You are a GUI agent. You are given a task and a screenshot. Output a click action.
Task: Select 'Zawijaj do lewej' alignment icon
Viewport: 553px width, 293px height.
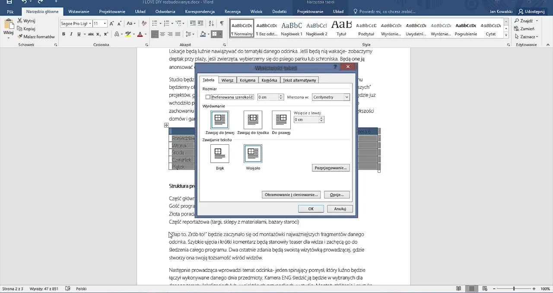pyautogui.click(x=220, y=120)
